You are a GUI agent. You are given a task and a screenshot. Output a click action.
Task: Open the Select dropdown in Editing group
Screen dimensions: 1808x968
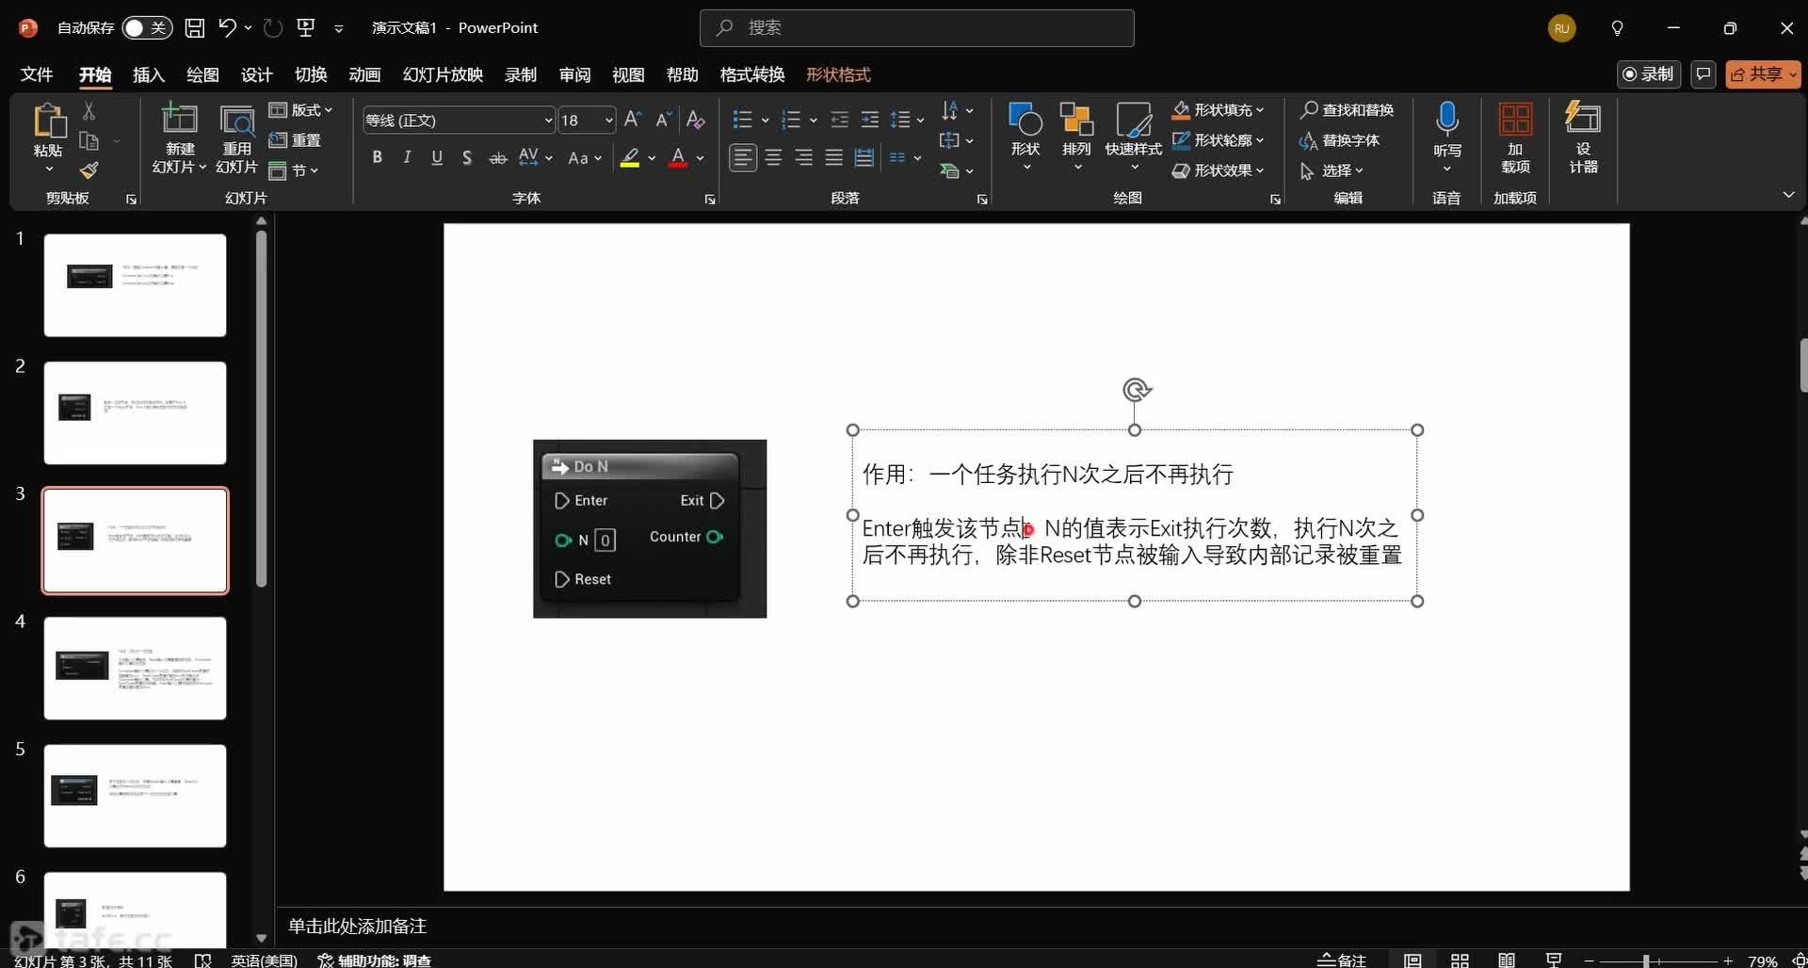(x=1332, y=170)
